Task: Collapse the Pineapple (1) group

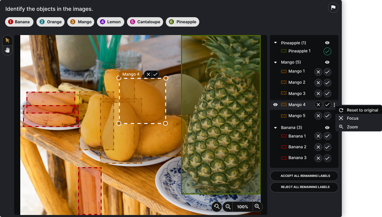Action: 276,43
